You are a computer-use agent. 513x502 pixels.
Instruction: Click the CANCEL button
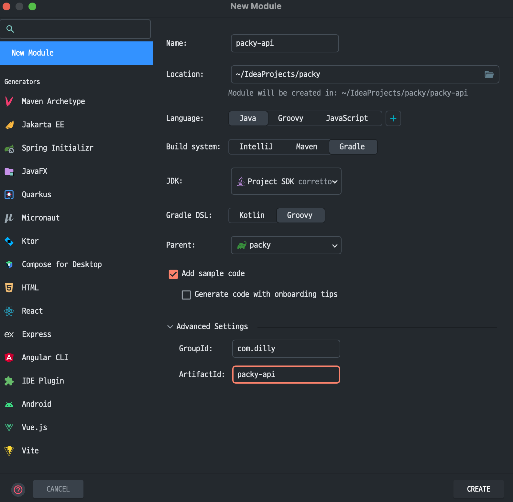pyautogui.click(x=58, y=489)
